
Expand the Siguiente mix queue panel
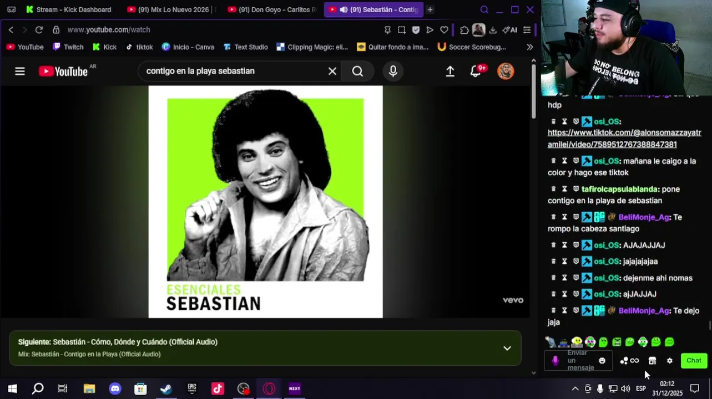[507, 348]
